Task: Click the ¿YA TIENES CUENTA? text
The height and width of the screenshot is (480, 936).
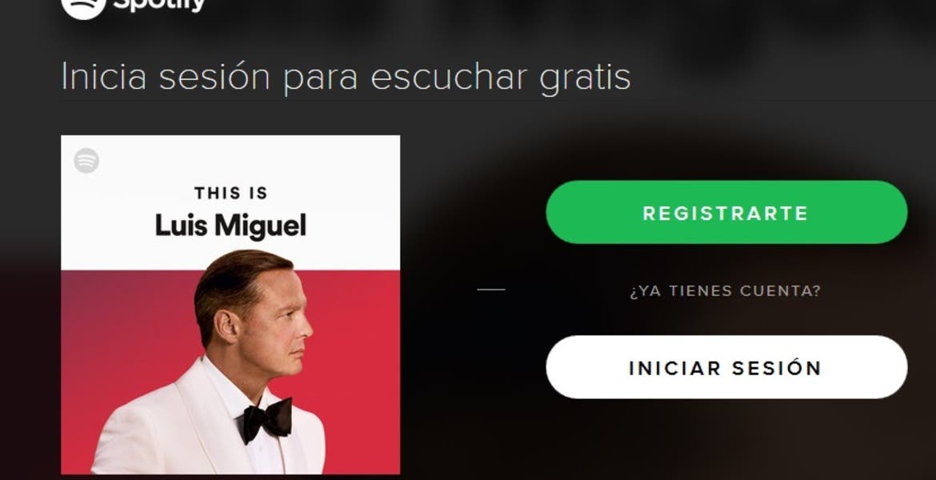Action: tap(726, 290)
